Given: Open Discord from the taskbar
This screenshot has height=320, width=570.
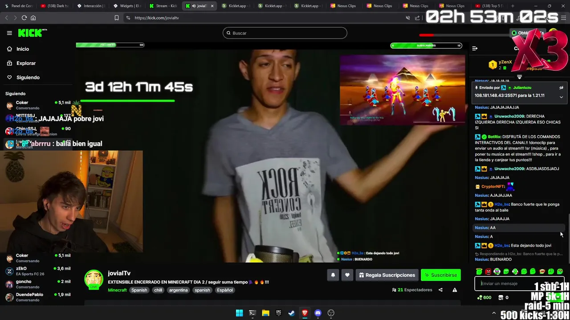Looking at the screenshot, I should tap(318, 313).
